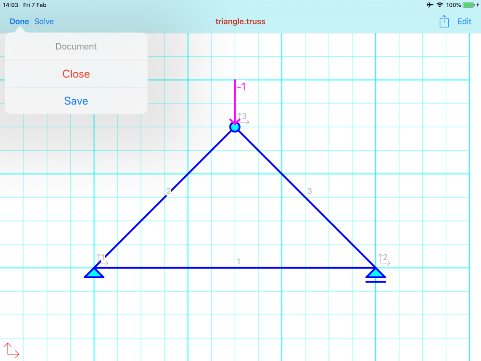This screenshot has height=361, width=481.
Task: Select member 1 label on bottom chord
Action: pyautogui.click(x=239, y=261)
